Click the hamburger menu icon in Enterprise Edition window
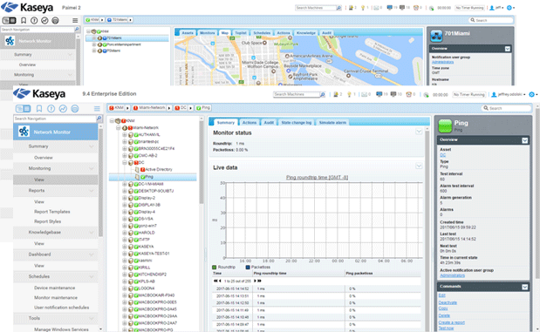540x332 pixels. pos(97,109)
